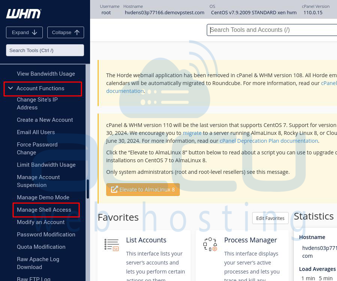The height and width of the screenshot is (281, 337).
Task: Open Raw Apache Log Download
Action: [x=38, y=263]
